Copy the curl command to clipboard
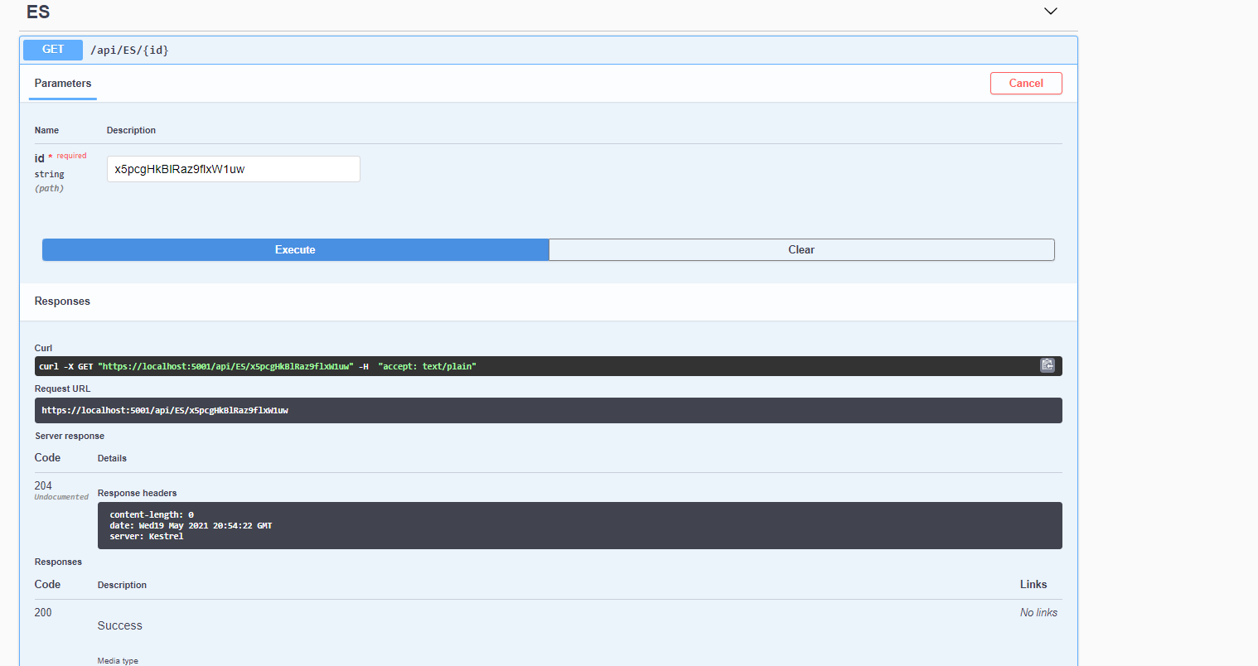The width and height of the screenshot is (1258, 666). click(1048, 365)
